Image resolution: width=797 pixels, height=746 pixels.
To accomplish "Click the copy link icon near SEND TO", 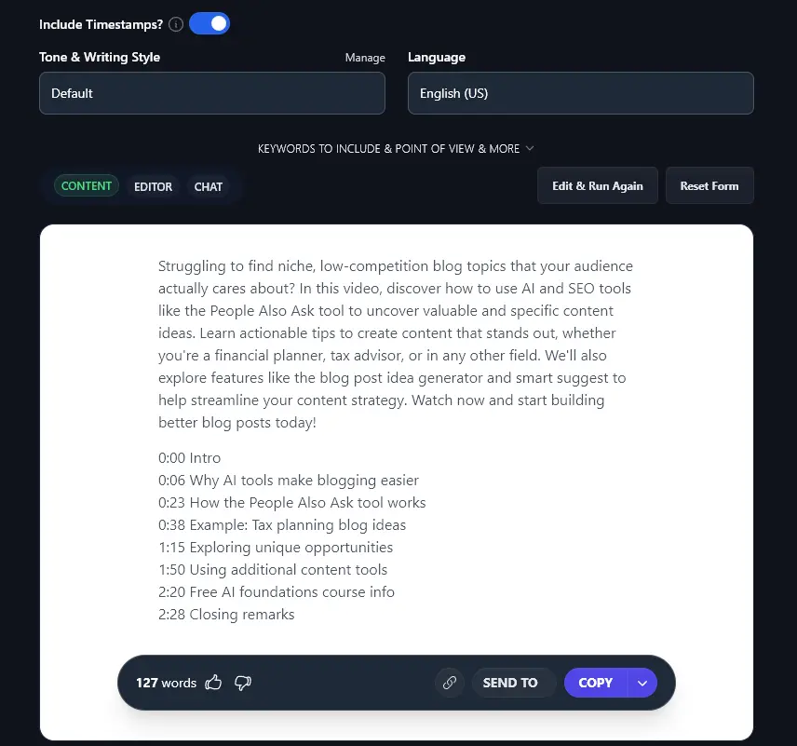I will tap(450, 683).
